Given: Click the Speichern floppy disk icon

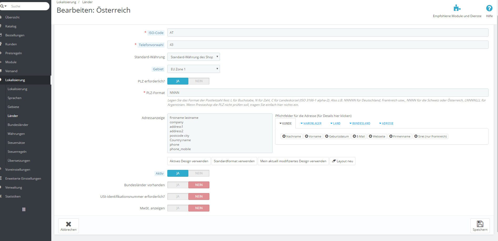Looking at the screenshot, I should [x=480, y=224].
